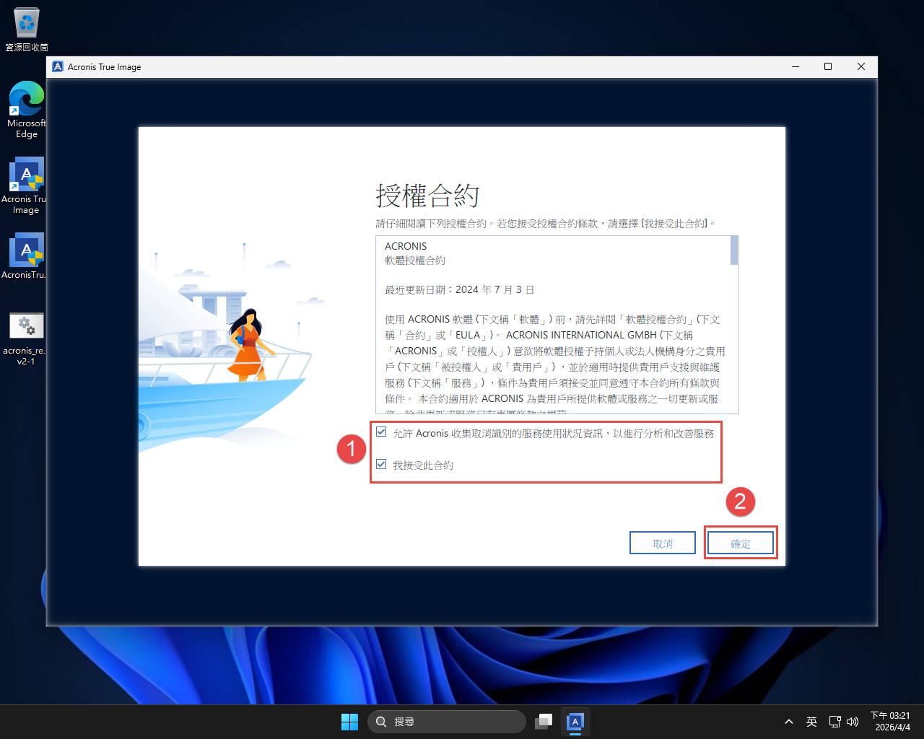This screenshot has height=739, width=924.
Task: Open Task View on the taskbar
Action: tap(544, 722)
